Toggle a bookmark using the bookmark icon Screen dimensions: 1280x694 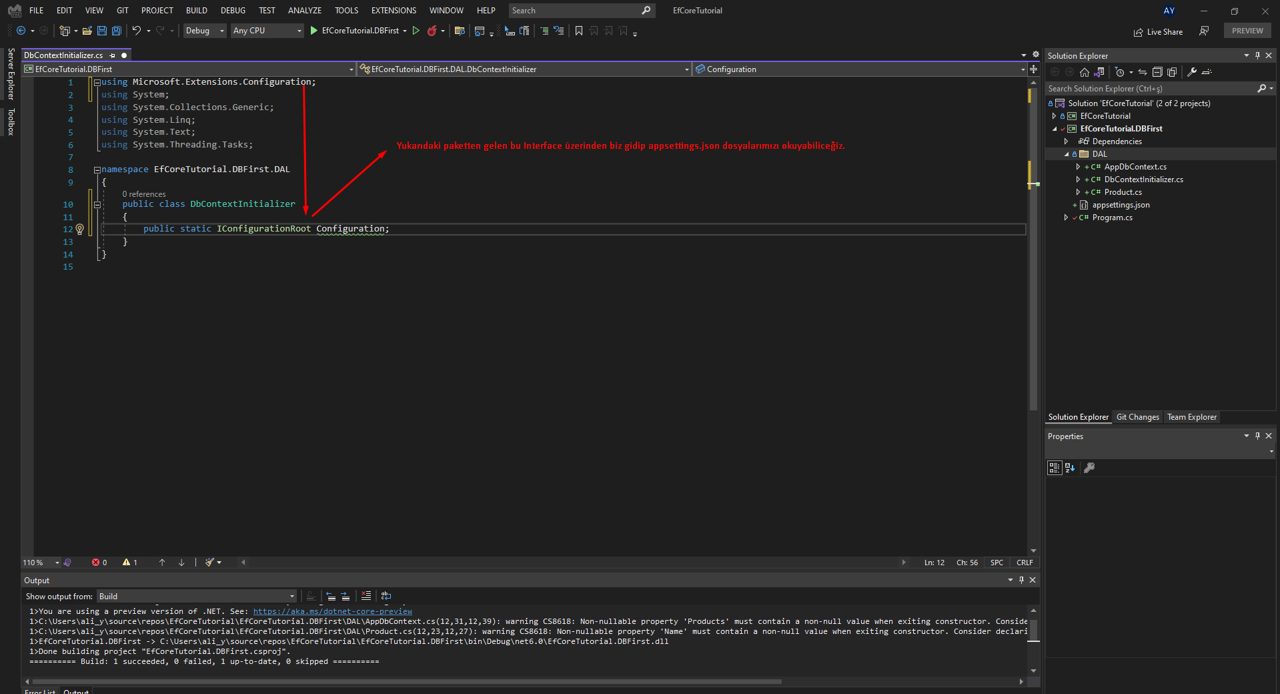(579, 31)
